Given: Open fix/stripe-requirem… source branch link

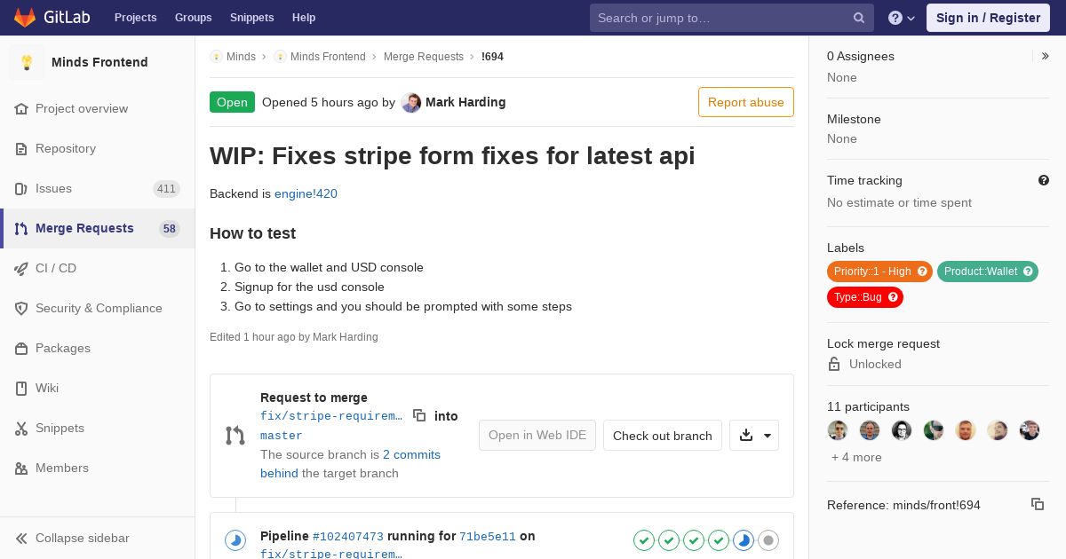Looking at the screenshot, I should pos(331,416).
